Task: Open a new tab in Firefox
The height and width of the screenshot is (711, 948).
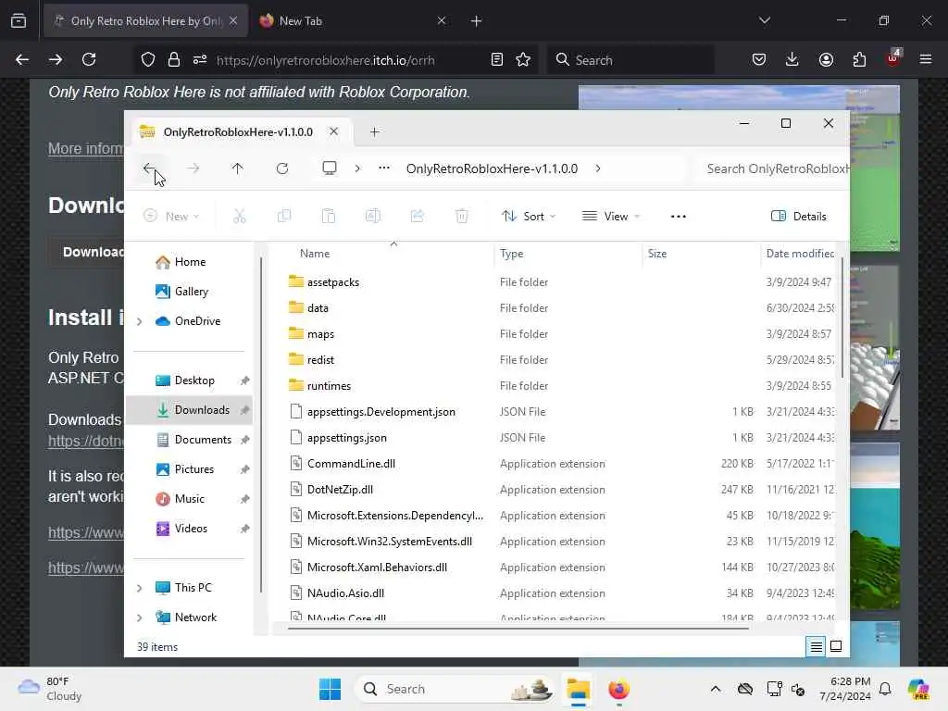Action: (x=476, y=21)
